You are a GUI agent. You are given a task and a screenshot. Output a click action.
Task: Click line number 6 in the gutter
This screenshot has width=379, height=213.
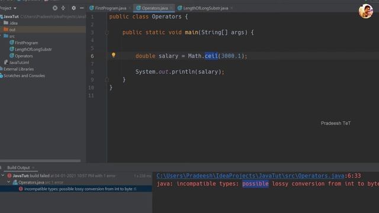92,56
